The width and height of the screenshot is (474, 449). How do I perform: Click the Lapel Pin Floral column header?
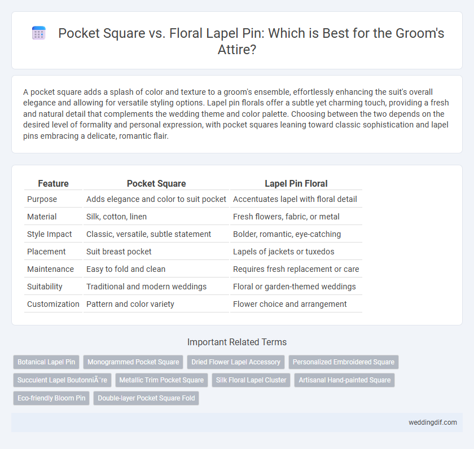pyautogui.click(x=296, y=183)
